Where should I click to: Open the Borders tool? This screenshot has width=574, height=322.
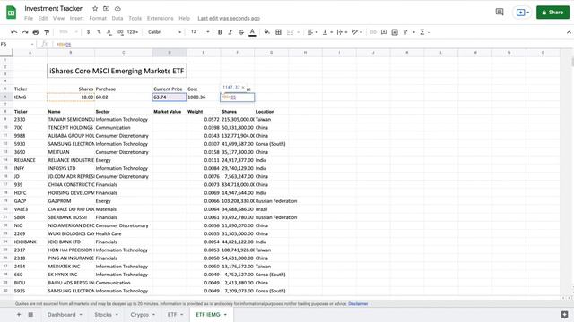coord(278,32)
